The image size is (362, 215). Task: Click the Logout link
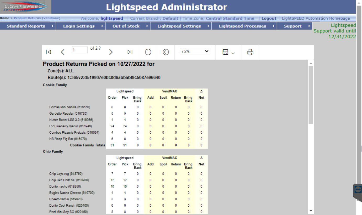(269, 18)
